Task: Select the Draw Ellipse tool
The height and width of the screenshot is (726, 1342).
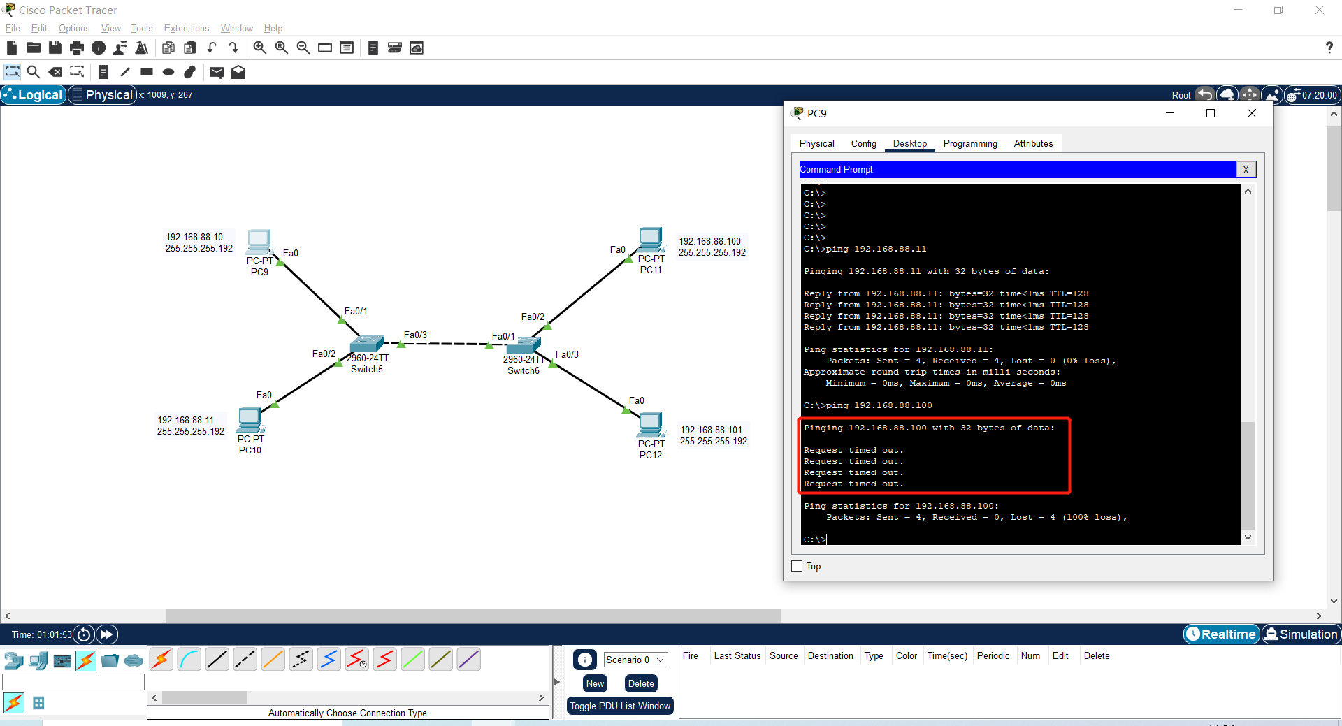Action: (168, 72)
